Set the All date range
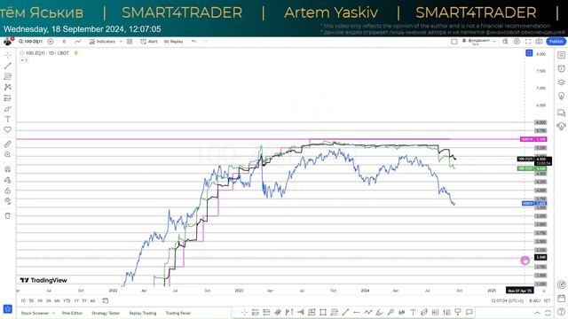Viewport: 568px width, 319px height. [x=92, y=300]
